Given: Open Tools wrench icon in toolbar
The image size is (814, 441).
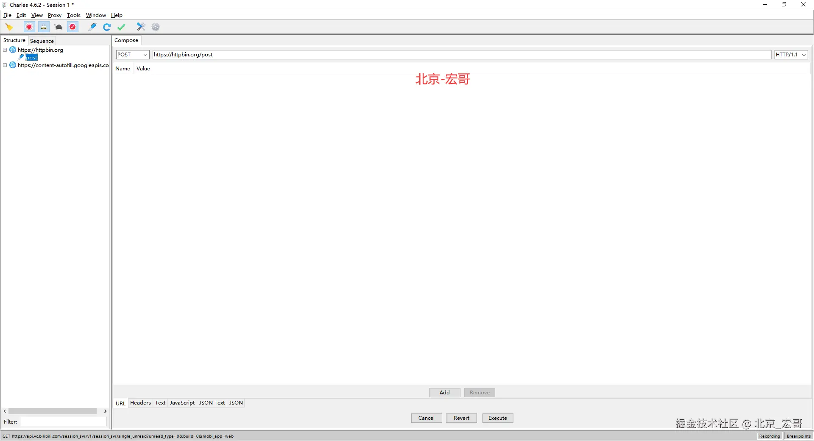Looking at the screenshot, I should [141, 27].
